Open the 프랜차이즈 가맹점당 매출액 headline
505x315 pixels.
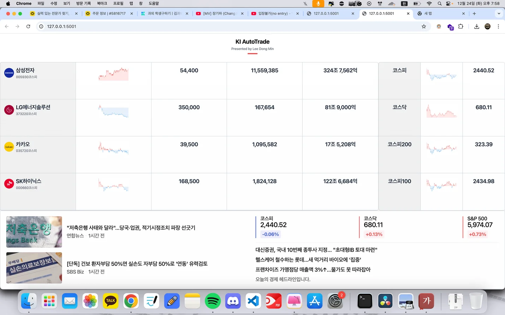(x=313, y=270)
